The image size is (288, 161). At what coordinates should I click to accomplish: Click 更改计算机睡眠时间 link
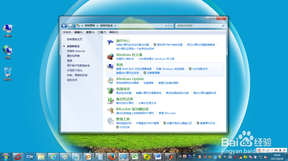point(204,93)
